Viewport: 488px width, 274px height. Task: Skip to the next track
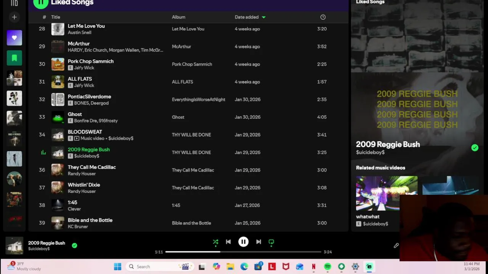pos(258,242)
